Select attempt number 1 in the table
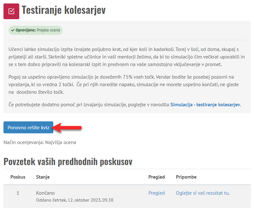The image size is (254, 211). (x=18, y=193)
